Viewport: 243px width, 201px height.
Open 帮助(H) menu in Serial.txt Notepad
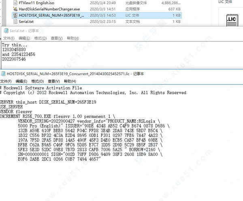click(x=73, y=38)
